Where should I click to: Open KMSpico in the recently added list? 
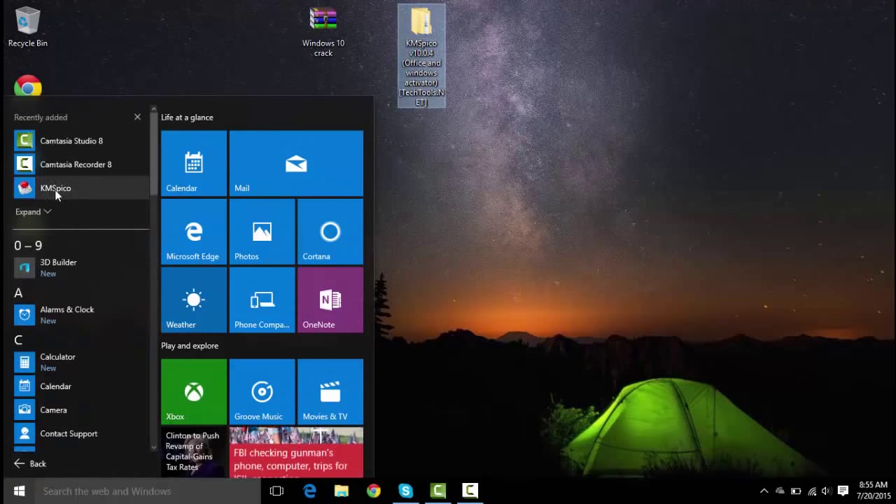80,188
